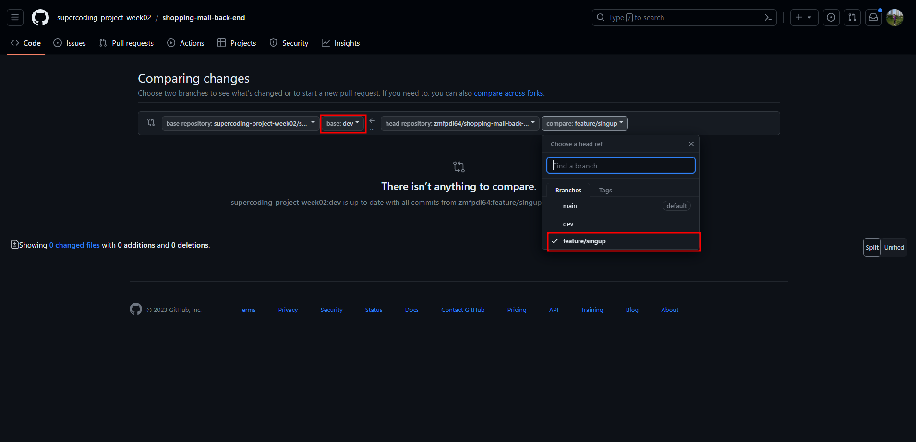Screen dimensions: 916x442
Task: Switch to the Projects tab
Action: click(237, 43)
